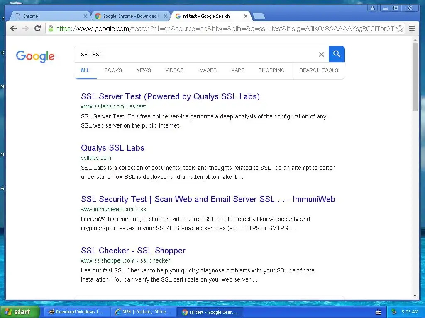This screenshot has width=425, height=318.
Task: Close the 'ssl test - Google Search' tab
Action: pos(246,16)
